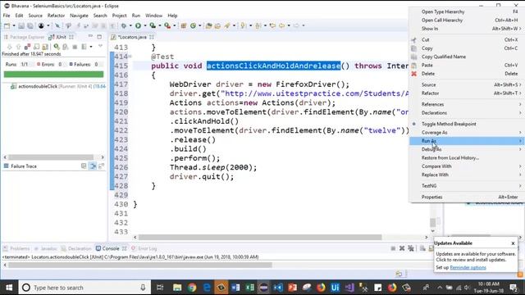This screenshot has height=295, width=525.
Task: Click Rerun Failed Tests First JUnit icon
Action: pos(66,47)
